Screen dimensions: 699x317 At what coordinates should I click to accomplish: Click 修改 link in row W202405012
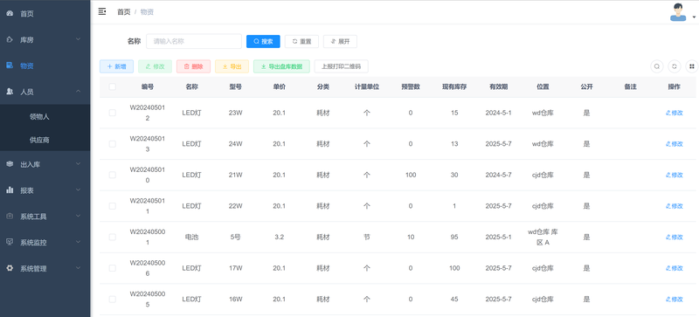coord(674,113)
